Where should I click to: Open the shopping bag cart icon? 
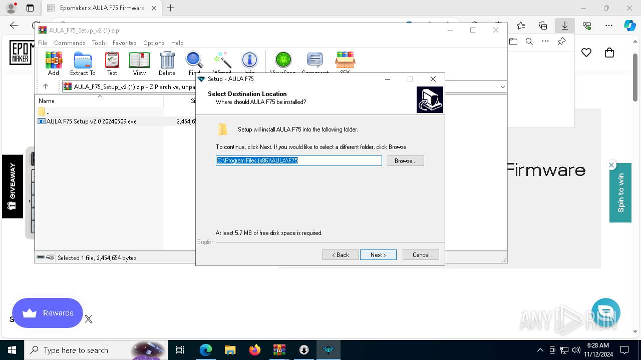[x=609, y=52]
